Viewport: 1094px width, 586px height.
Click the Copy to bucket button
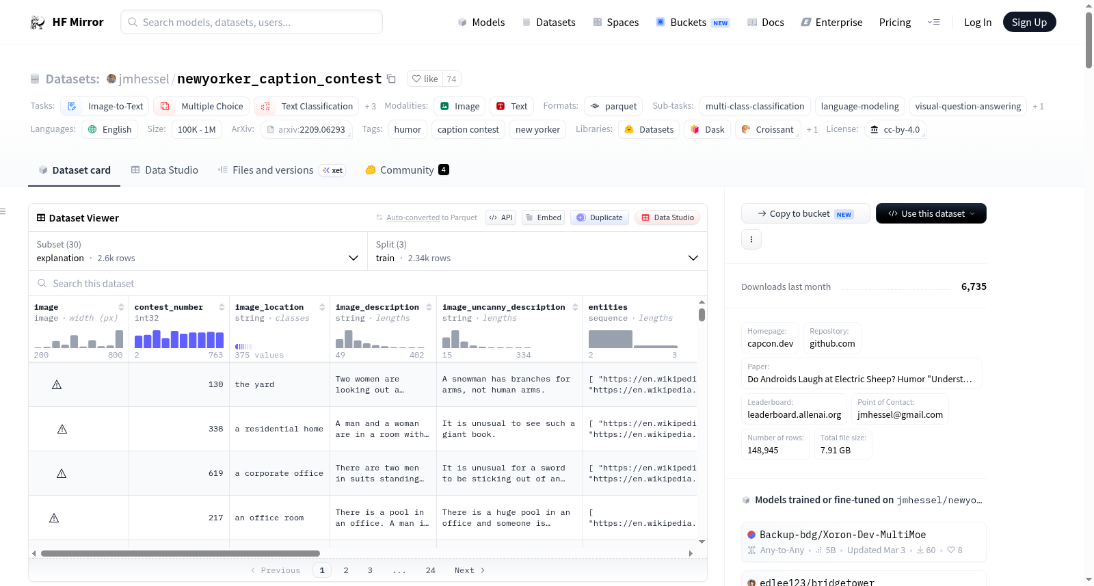coord(805,213)
